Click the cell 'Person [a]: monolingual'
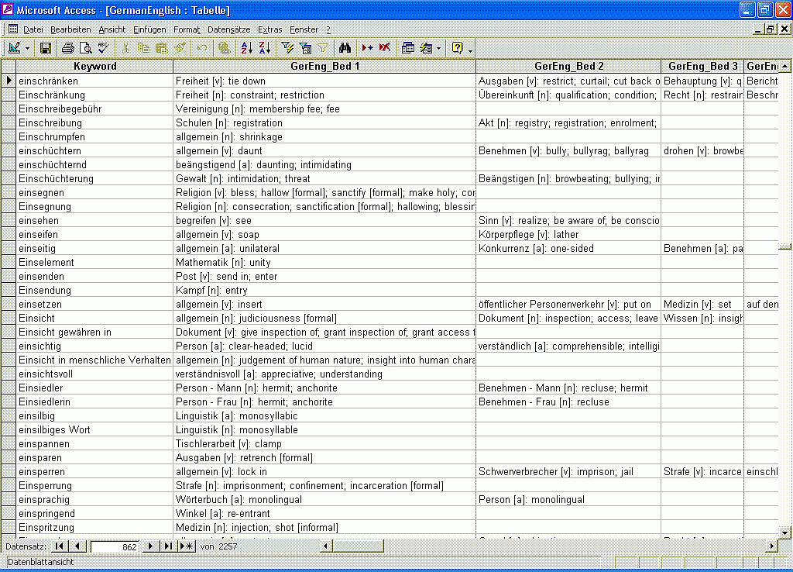Image resolution: width=793 pixels, height=572 pixels. tap(568, 500)
